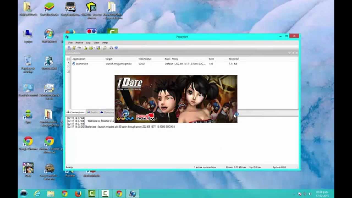The width and height of the screenshot is (352, 198).
Task: Open the user folder icon at desktop top-left
Action: coord(28,8)
